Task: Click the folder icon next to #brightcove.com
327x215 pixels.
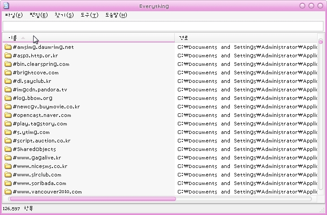Action: tap(8, 73)
